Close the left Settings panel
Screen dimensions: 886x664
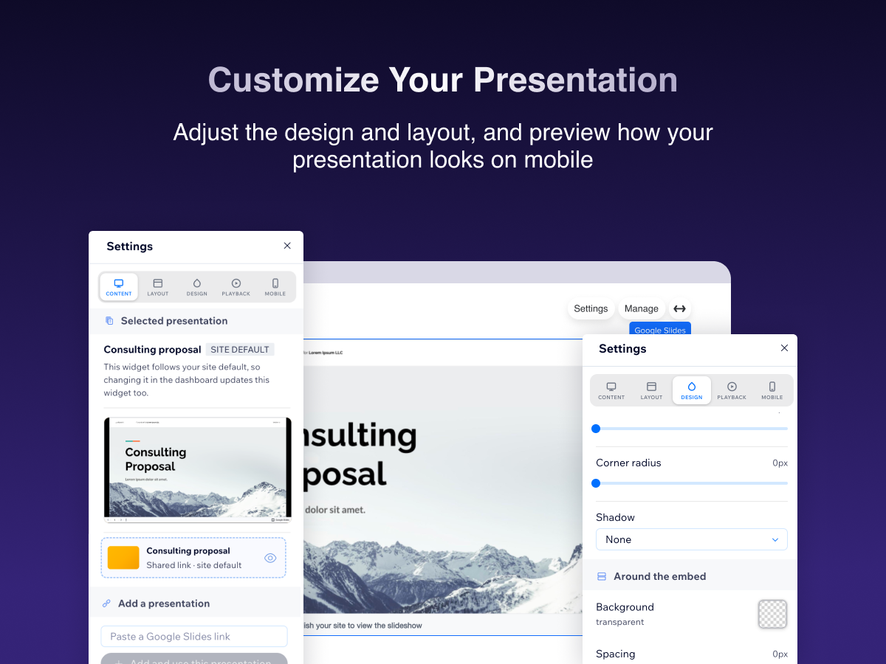click(x=287, y=246)
